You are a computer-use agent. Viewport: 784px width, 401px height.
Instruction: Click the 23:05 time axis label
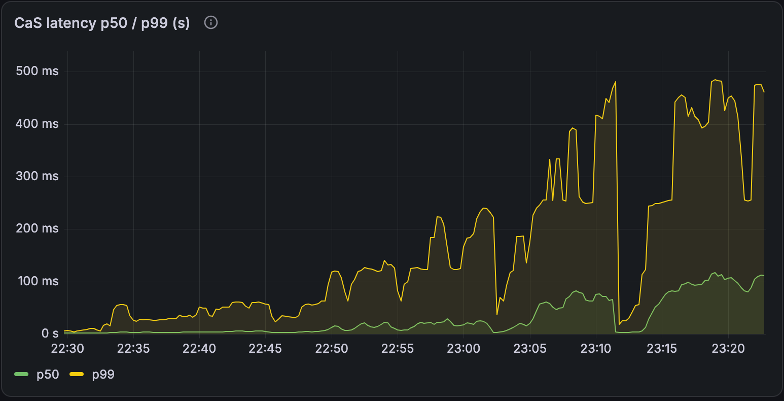pyautogui.click(x=530, y=349)
